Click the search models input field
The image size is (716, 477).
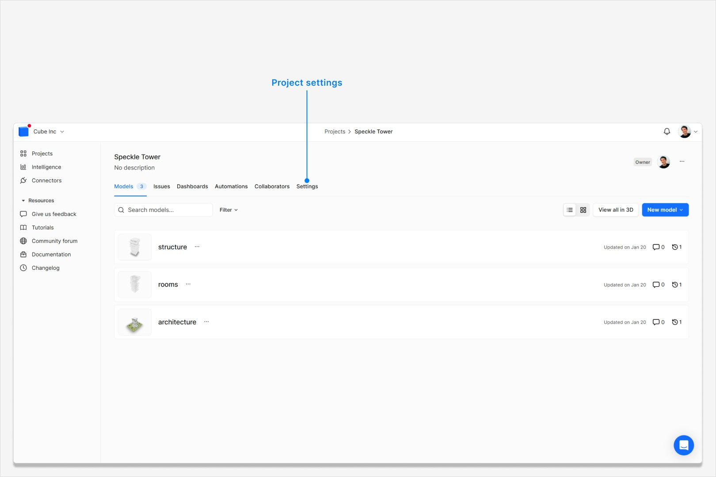coord(163,210)
